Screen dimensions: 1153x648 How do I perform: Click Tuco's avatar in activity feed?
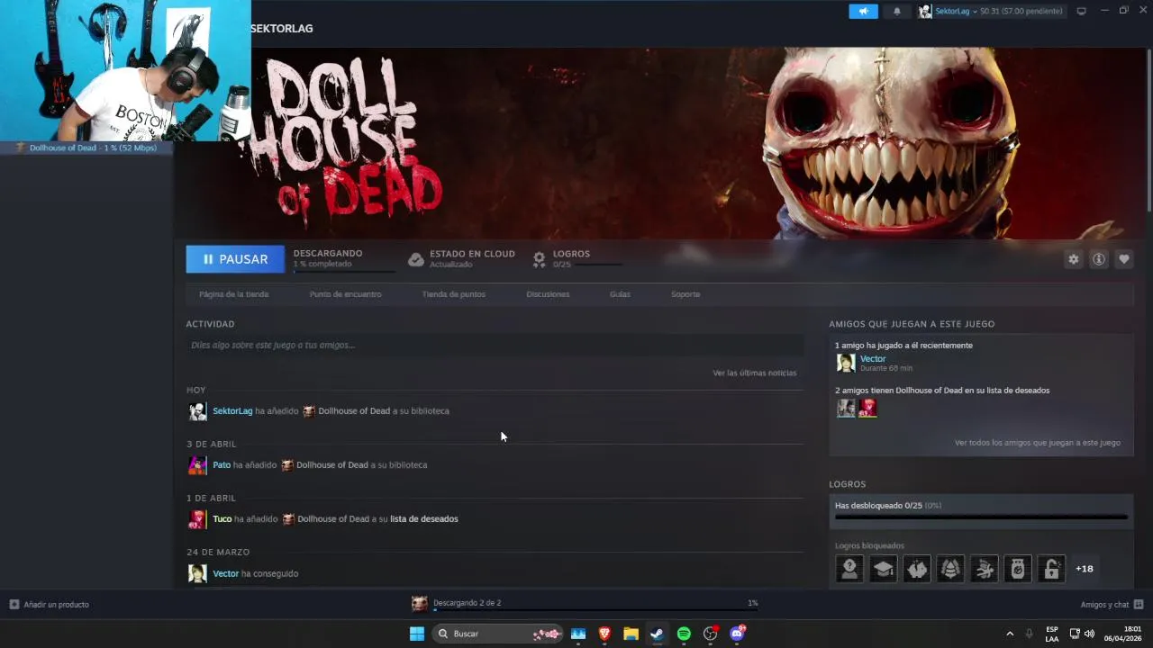pos(197,519)
